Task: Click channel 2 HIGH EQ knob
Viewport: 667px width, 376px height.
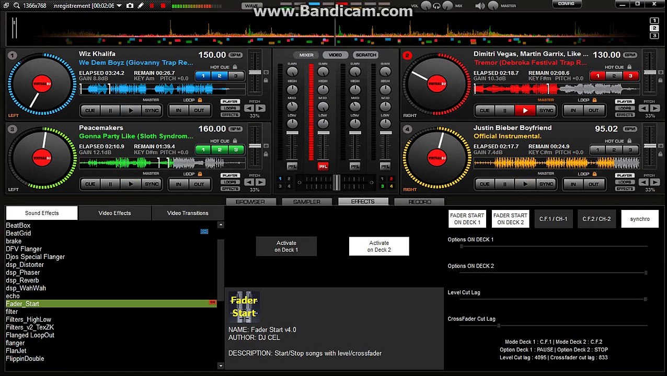Action: [323, 89]
